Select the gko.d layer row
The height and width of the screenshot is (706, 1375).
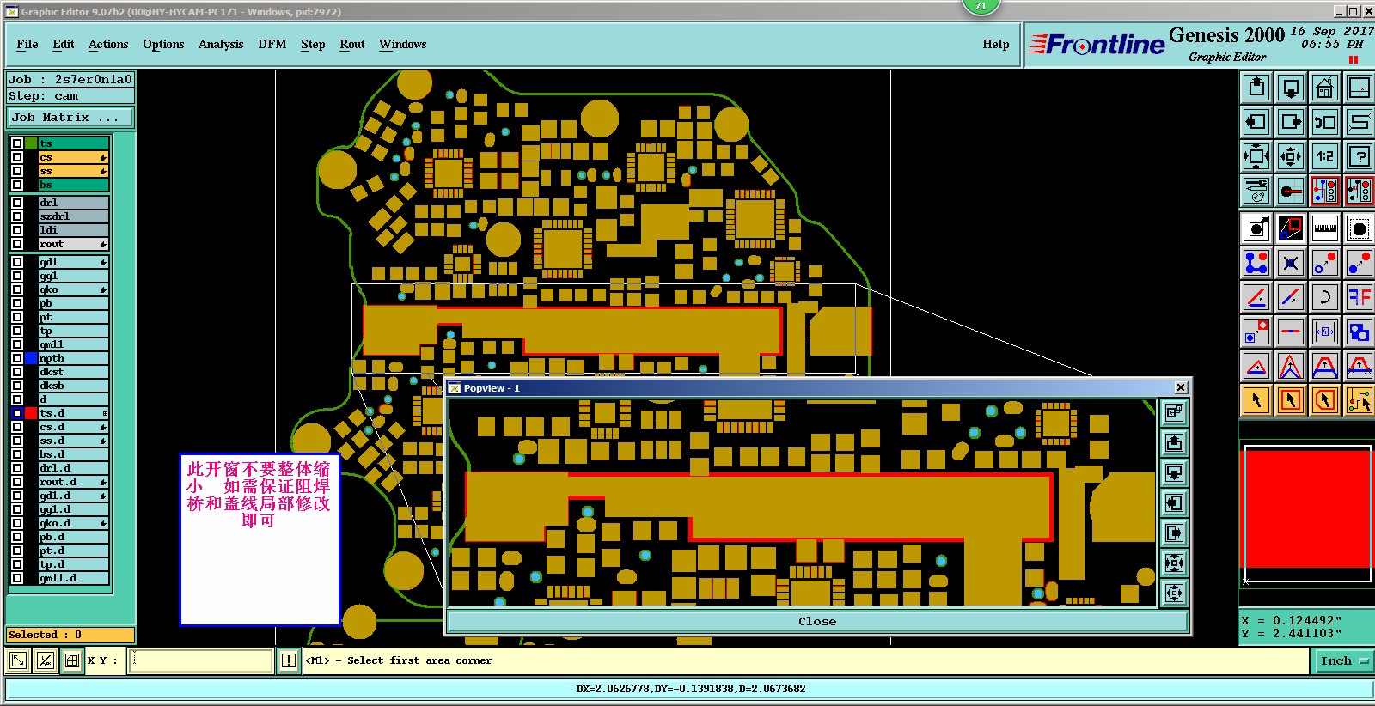tap(74, 523)
